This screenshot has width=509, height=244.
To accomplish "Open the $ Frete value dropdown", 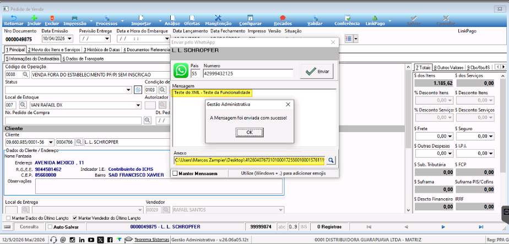I will [450, 136].
